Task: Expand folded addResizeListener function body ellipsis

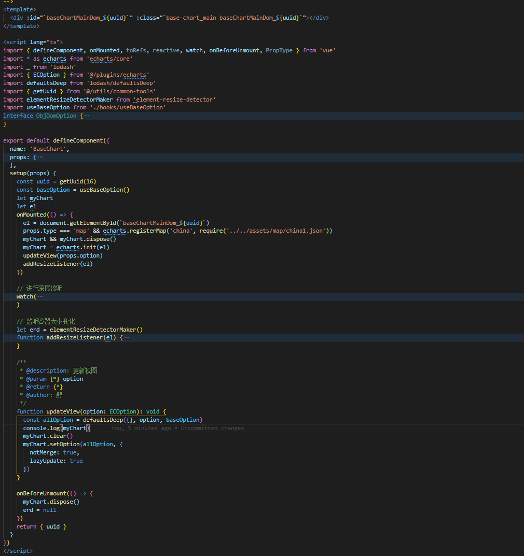Action: (x=127, y=337)
